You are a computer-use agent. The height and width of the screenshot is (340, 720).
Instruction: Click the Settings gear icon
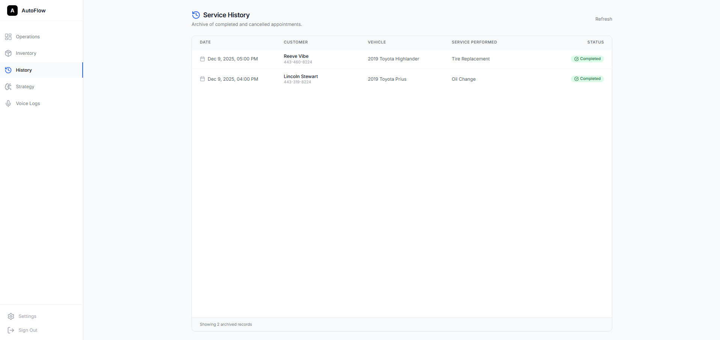coord(11,316)
